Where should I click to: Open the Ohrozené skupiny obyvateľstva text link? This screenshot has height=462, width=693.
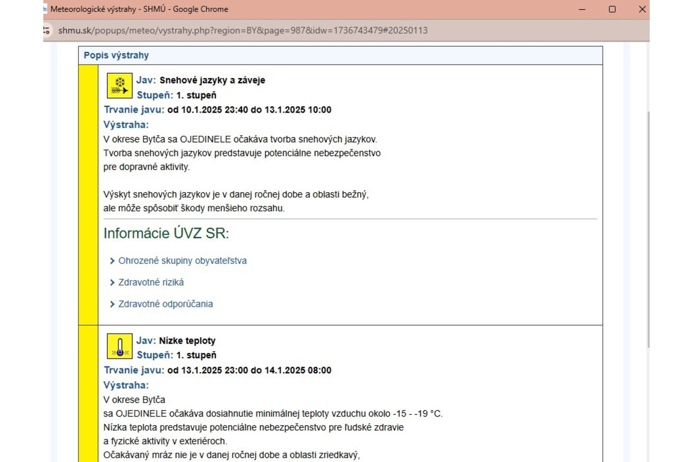coord(182,261)
